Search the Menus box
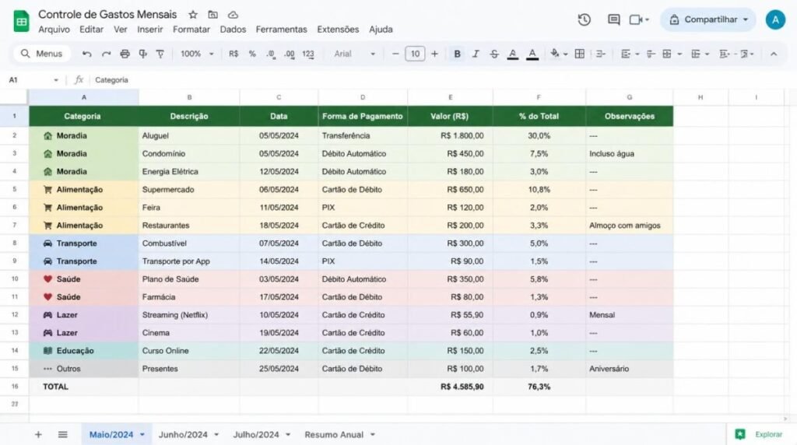This screenshot has width=797, height=445. [x=42, y=54]
